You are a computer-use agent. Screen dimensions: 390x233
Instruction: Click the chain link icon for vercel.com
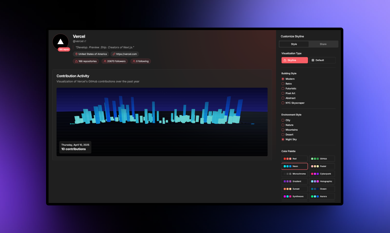(x=114, y=54)
